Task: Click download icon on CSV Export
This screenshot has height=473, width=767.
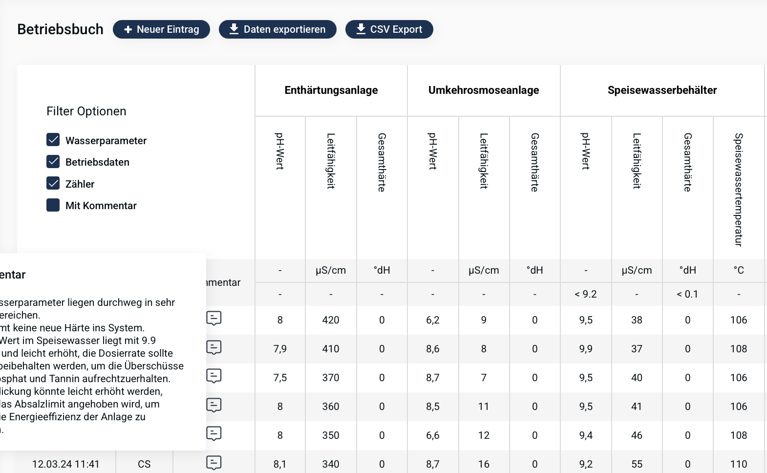Action: (361, 29)
